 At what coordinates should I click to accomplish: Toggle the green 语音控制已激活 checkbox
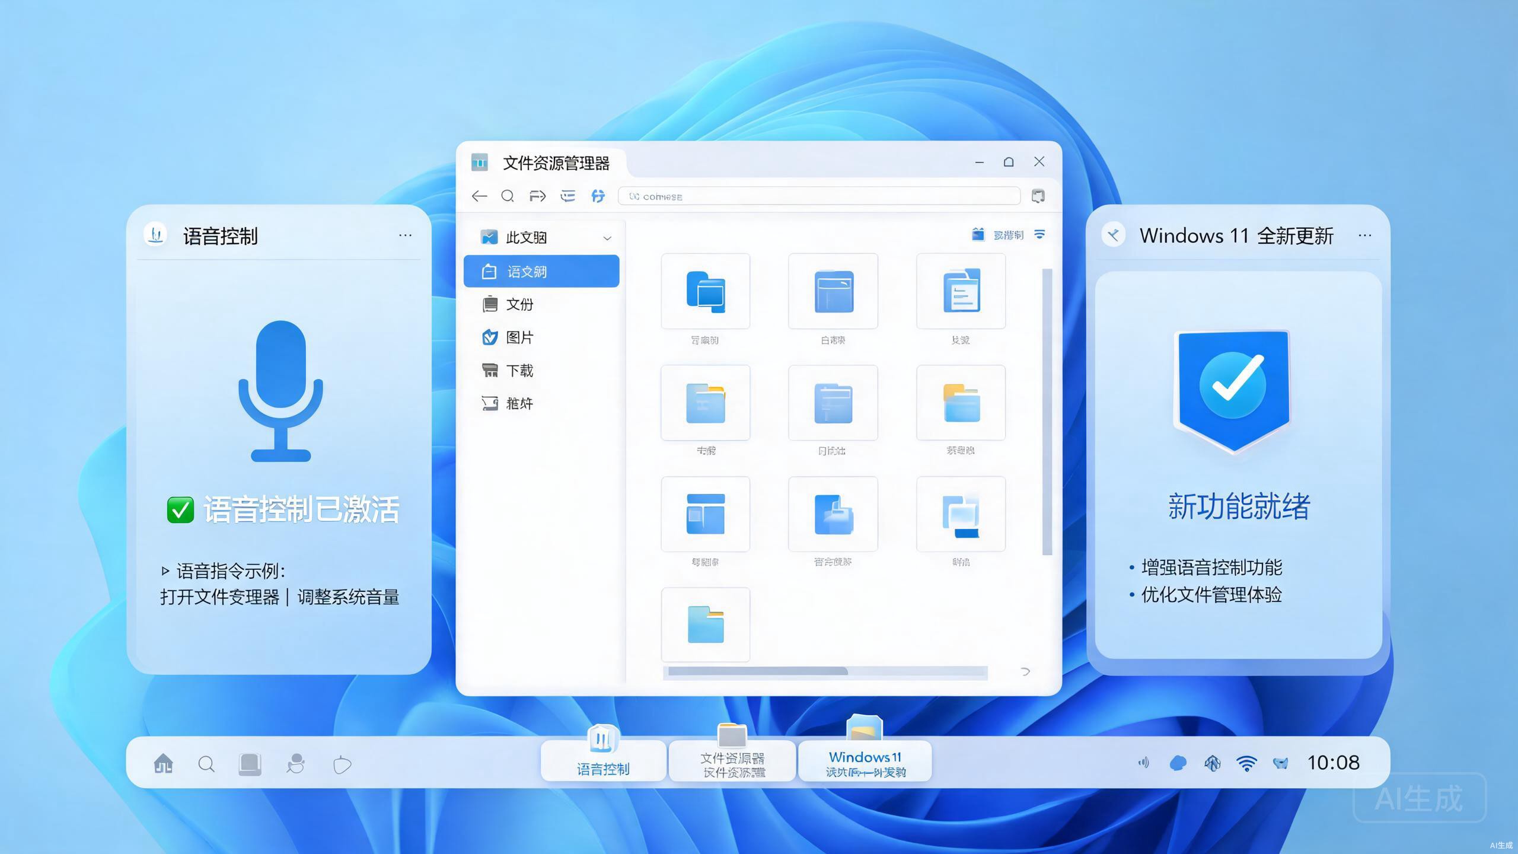(180, 510)
